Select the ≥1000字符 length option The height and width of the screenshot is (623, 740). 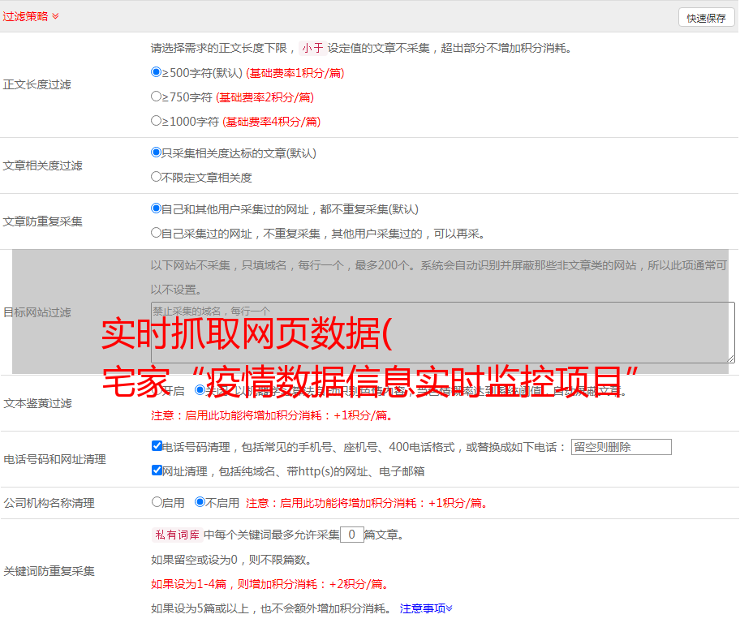[x=156, y=121]
